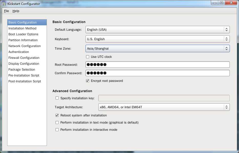Click the Time Zone label
Viewport: 239px width, 153px height.
[63, 49]
